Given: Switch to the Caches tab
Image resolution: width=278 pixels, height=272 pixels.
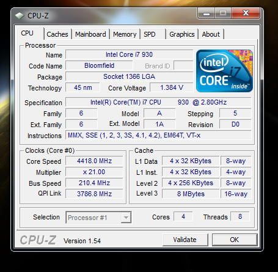Looking at the screenshot, I should click(x=57, y=34).
